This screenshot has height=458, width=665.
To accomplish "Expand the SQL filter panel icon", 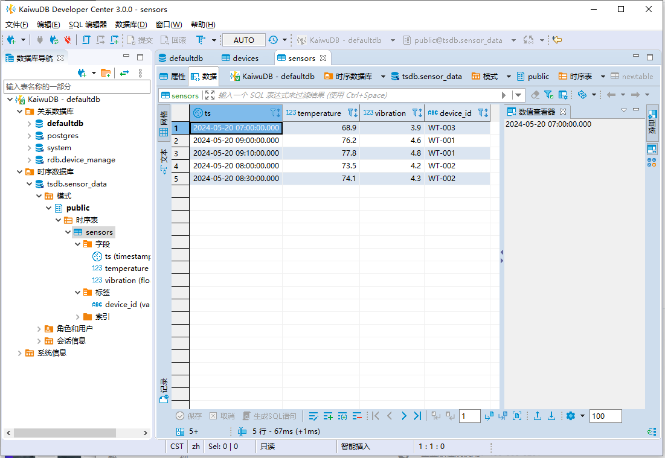I will tap(210, 95).
